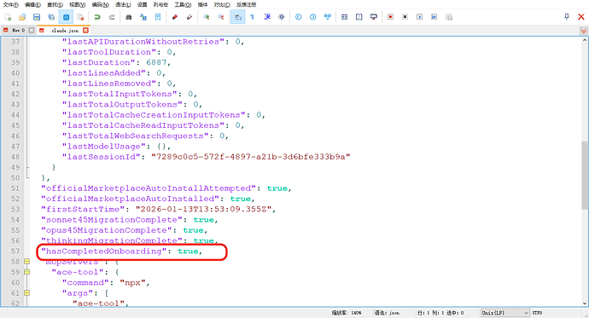This screenshot has height=318, width=589.
Task: Click the Go to line toolbar icon
Action: (158, 17)
